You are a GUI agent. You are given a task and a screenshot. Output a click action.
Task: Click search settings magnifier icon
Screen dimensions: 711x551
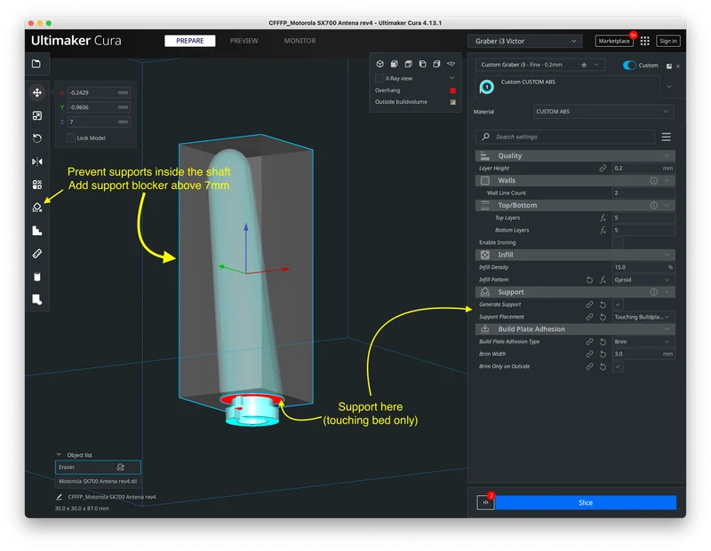tap(485, 137)
